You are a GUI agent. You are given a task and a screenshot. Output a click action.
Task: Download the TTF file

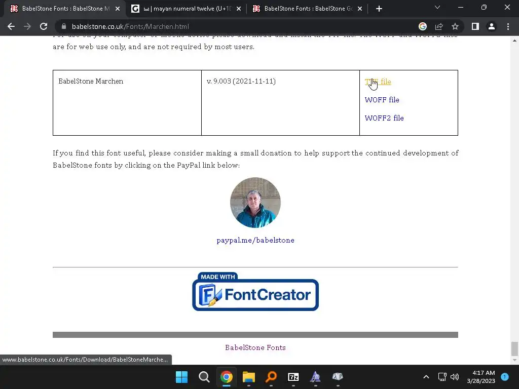pos(378,82)
